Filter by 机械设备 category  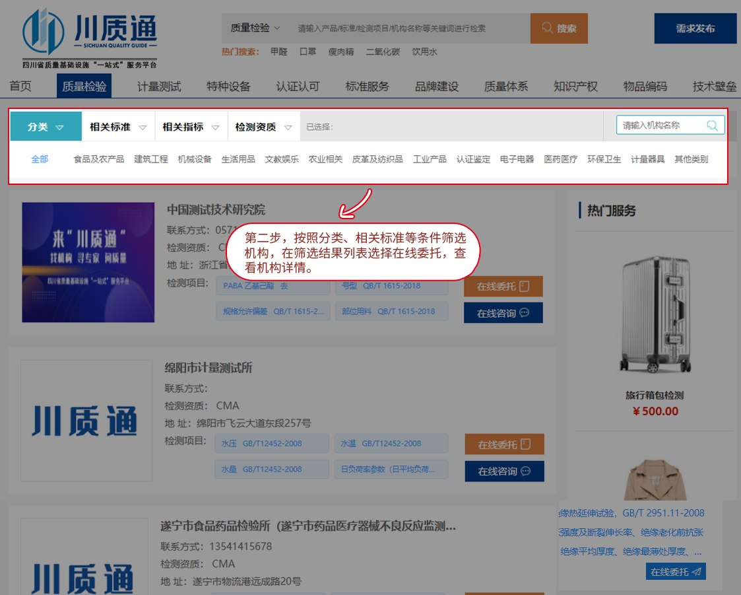(195, 159)
